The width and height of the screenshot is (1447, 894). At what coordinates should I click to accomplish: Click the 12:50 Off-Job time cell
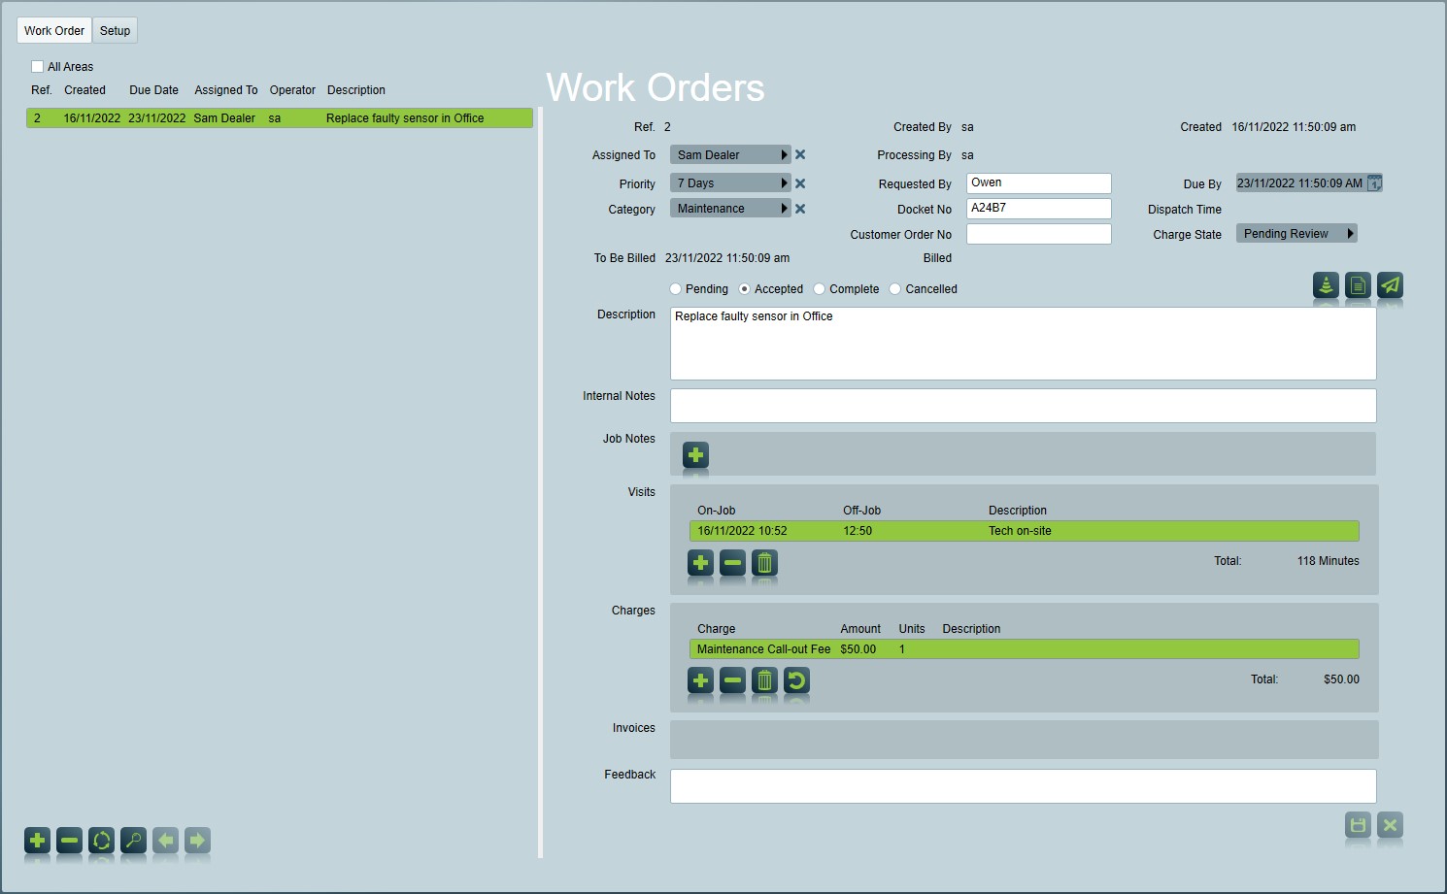point(858,531)
